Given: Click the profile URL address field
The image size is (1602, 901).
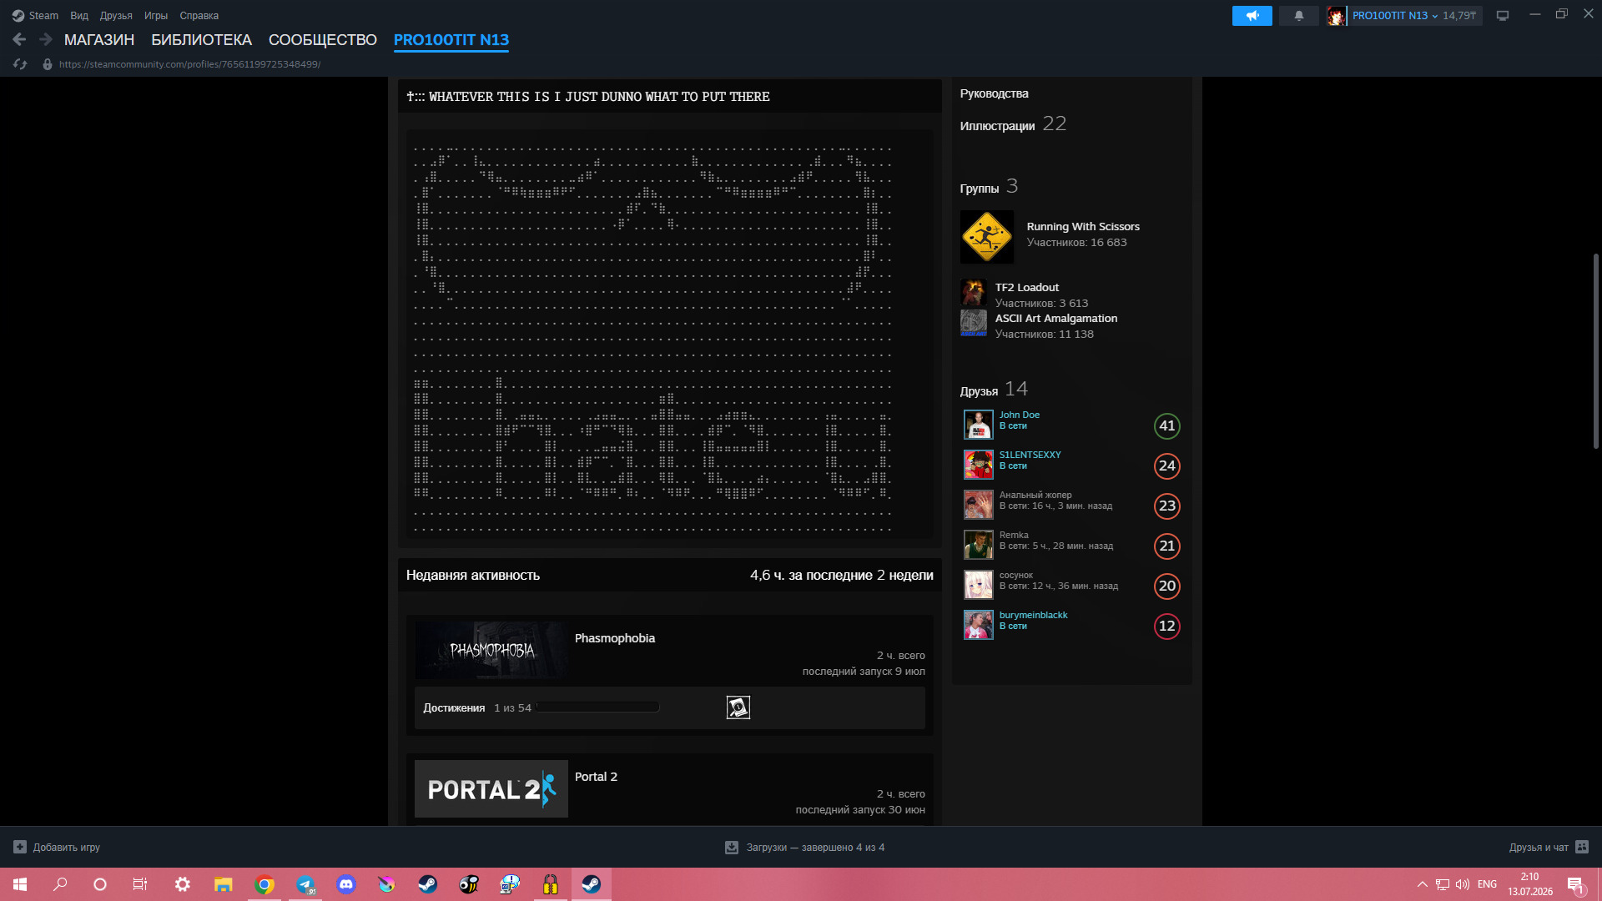Looking at the screenshot, I should pos(189,64).
